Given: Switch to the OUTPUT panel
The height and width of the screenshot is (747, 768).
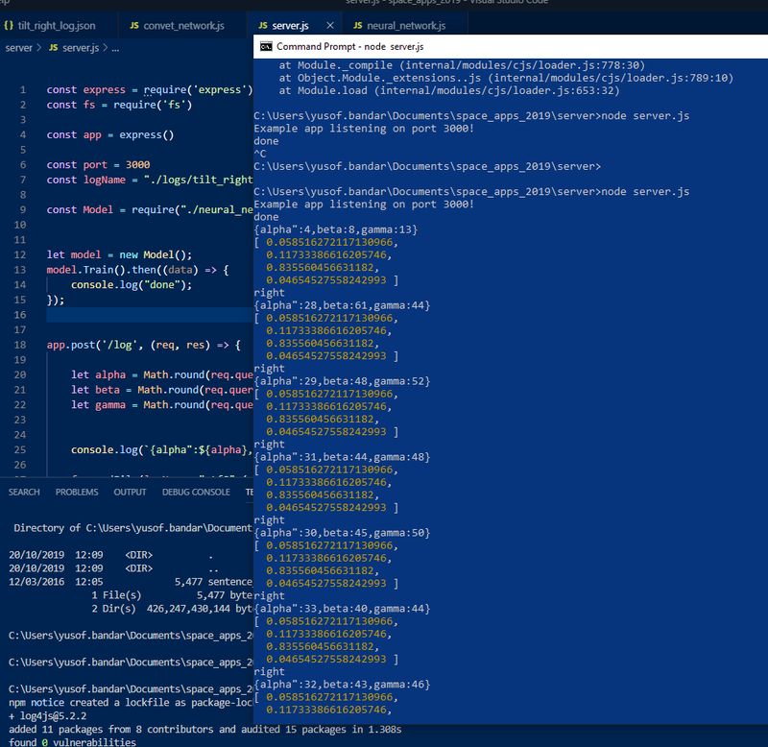Looking at the screenshot, I should tap(130, 492).
